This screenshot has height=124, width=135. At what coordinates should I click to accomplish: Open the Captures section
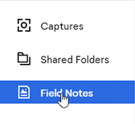[67, 25]
